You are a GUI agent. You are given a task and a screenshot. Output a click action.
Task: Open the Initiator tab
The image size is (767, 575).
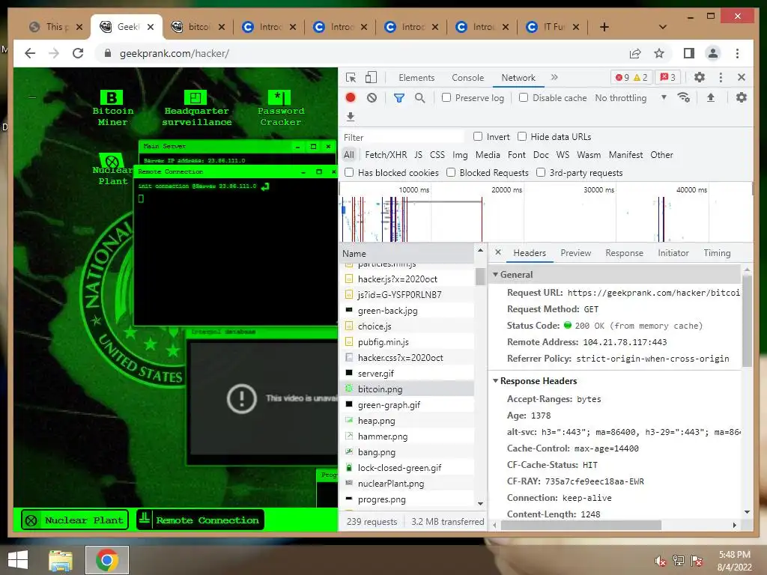[x=673, y=253]
